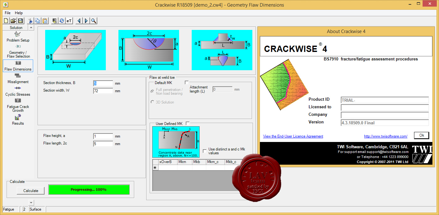
Task: Click the cross-section flaw diagram
Action: pos(149,50)
